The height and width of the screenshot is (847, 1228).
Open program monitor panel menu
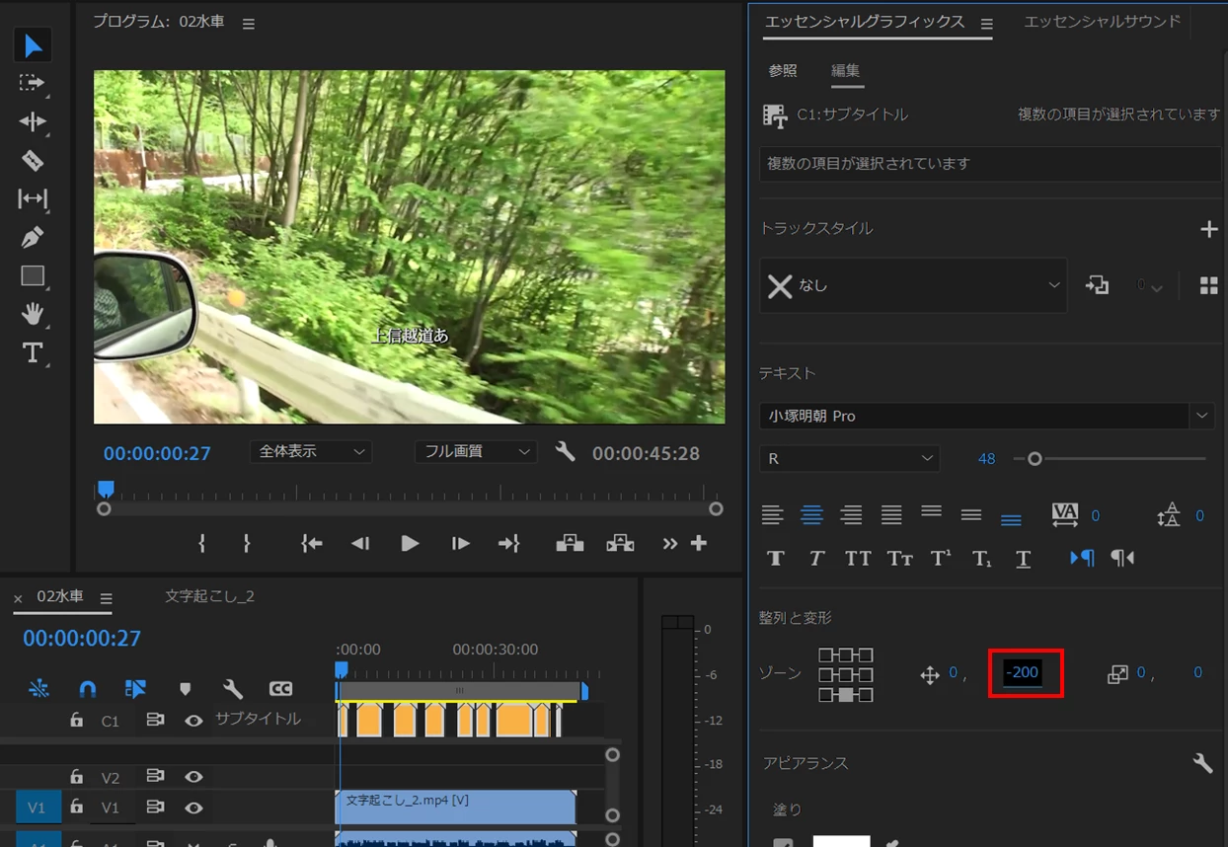(249, 24)
